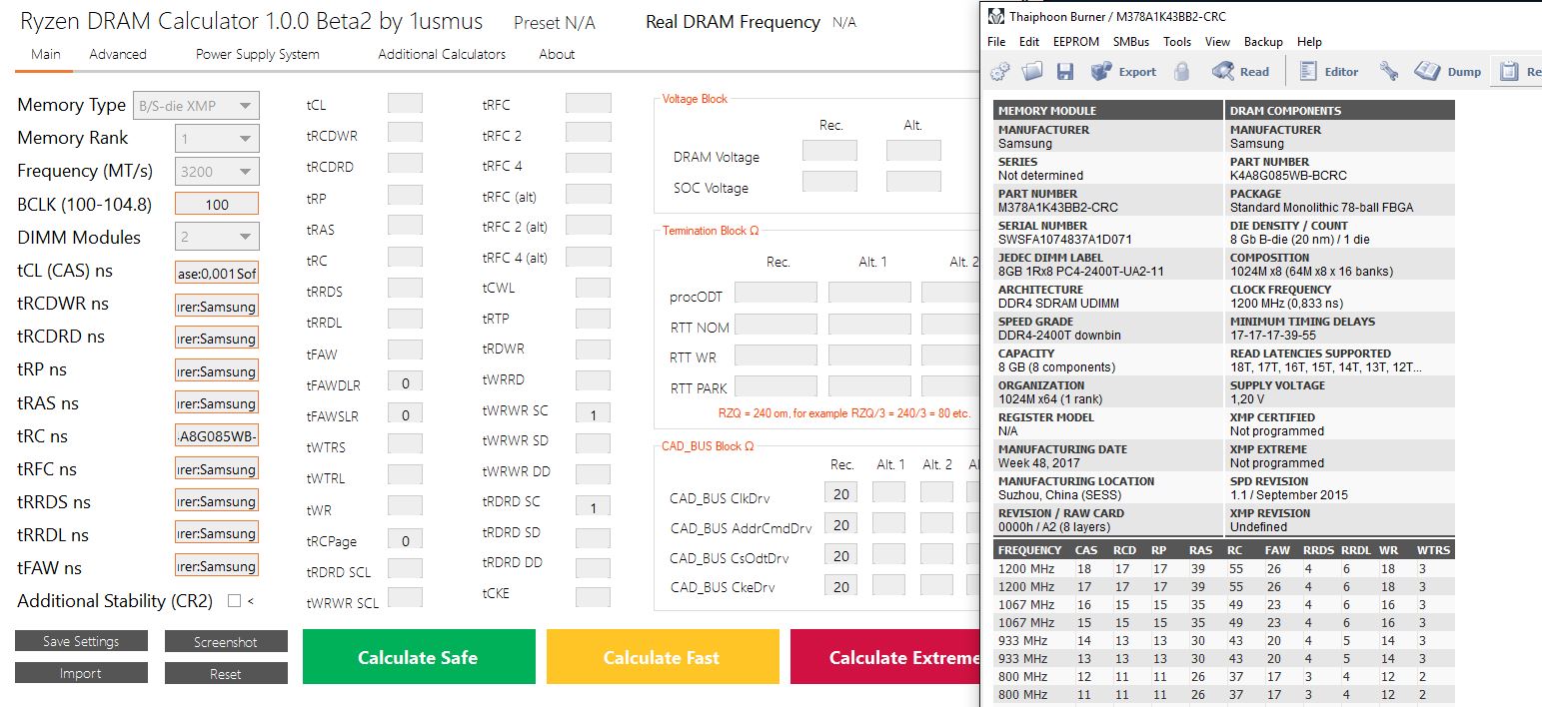This screenshot has width=1542, height=707.
Task: Click the tFAW ns input field
Action: pos(217,566)
